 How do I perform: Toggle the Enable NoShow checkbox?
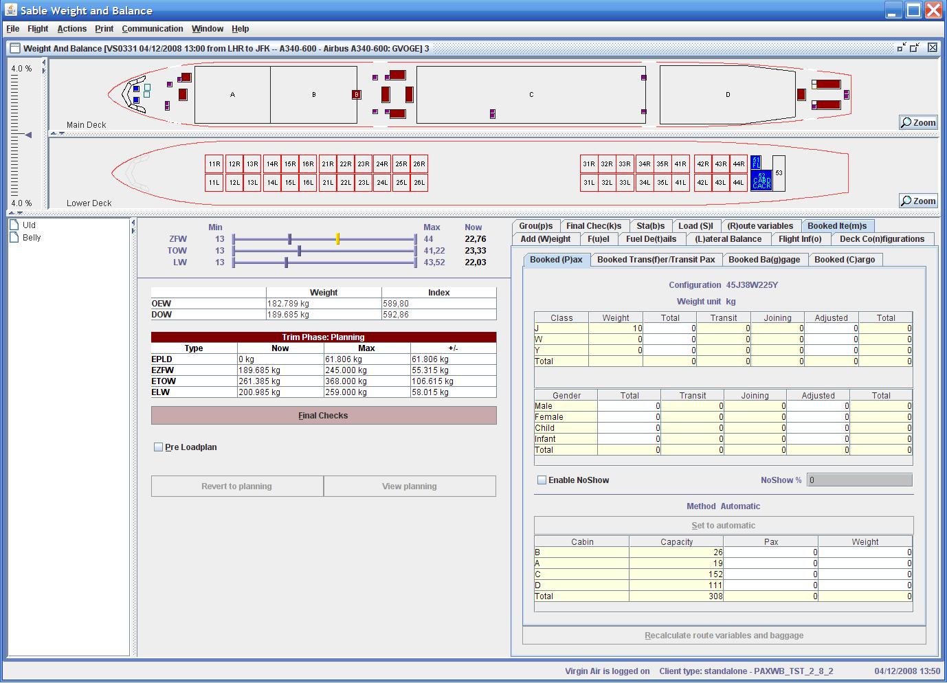tap(542, 480)
